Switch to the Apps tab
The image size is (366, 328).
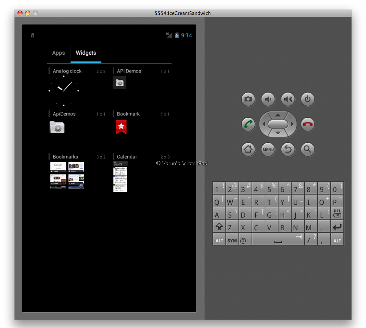pos(58,53)
